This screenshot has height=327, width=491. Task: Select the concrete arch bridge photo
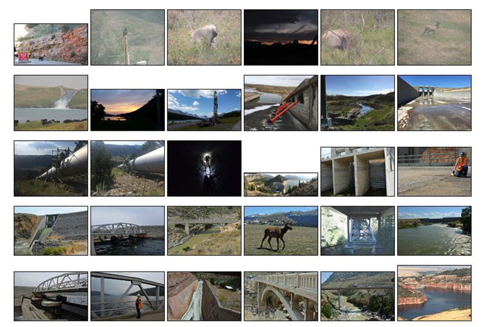281,296
